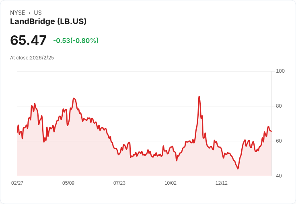Click the lowest chart trough near 44
This screenshot has width=296, height=204.
pyautogui.click(x=238, y=169)
